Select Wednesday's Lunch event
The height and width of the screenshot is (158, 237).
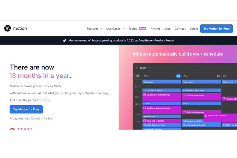[x=161, y=103]
